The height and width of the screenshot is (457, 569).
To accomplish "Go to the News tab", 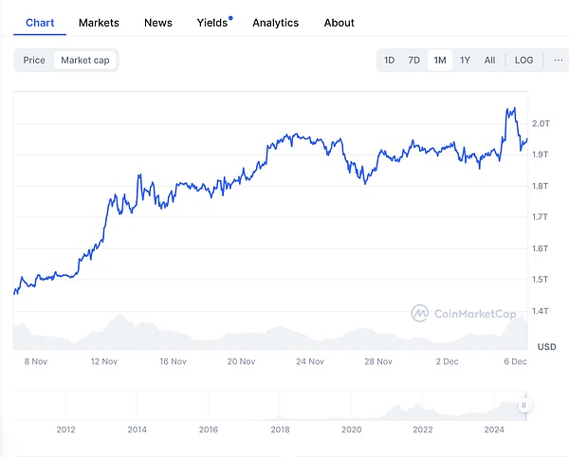I will [x=158, y=22].
